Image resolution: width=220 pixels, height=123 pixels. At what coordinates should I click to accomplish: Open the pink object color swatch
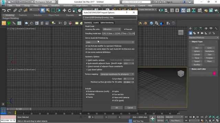pyautogui.click(x=214, y=73)
